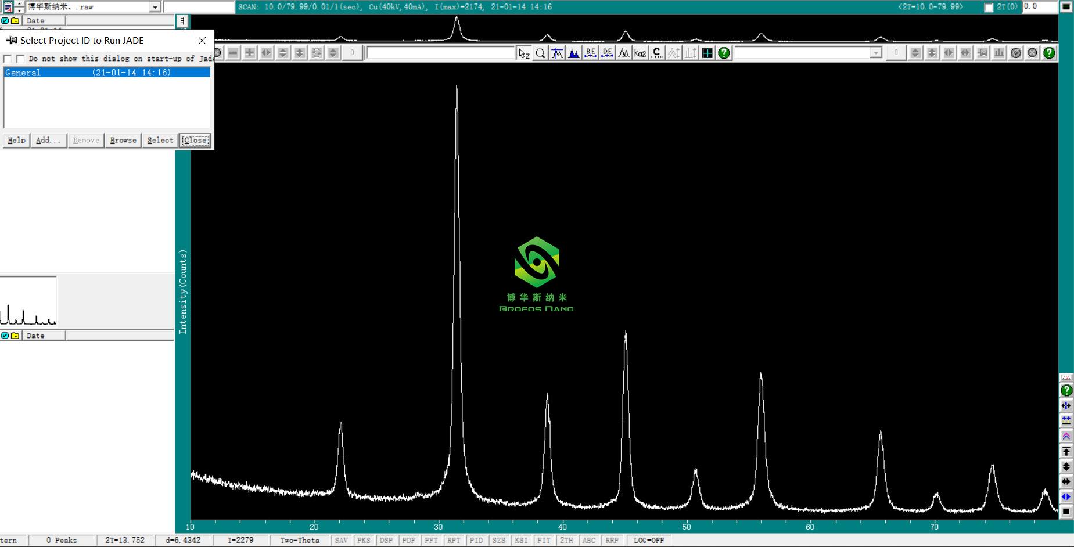Image resolution: width=1074 pixels, height=547 pixels.
Task: Click the Kα2 strip toolbar icon
Action: tap(640, 53)
